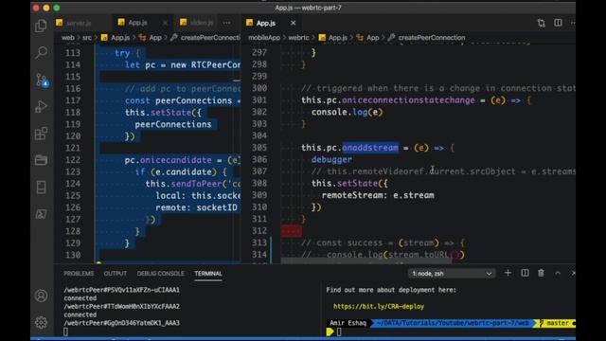The image size is (606, 341).
Task: Open the OUTPUT panel tab
Action: (x=116, y=274)
